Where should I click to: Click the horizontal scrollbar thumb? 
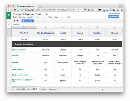[25, 87]
